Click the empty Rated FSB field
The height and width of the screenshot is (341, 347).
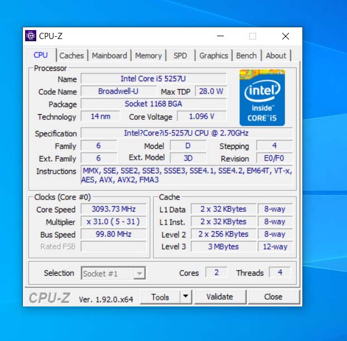113,246
